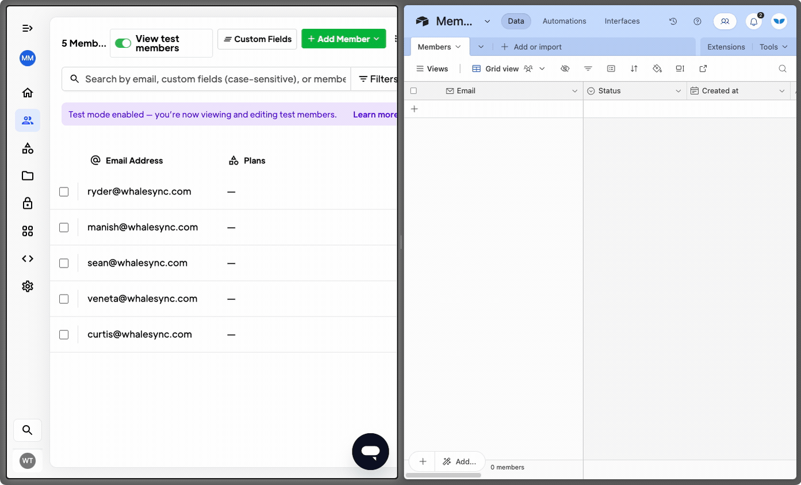This screenshot has height=485, width=801.
Task: Click the Learn more link in the banner
Action: tap(375, 114)
